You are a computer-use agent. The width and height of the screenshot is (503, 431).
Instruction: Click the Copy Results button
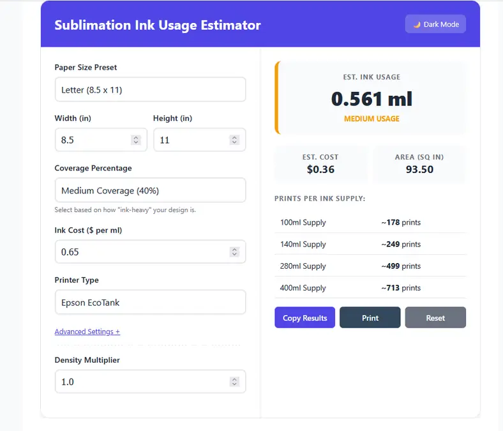[304, 318]
